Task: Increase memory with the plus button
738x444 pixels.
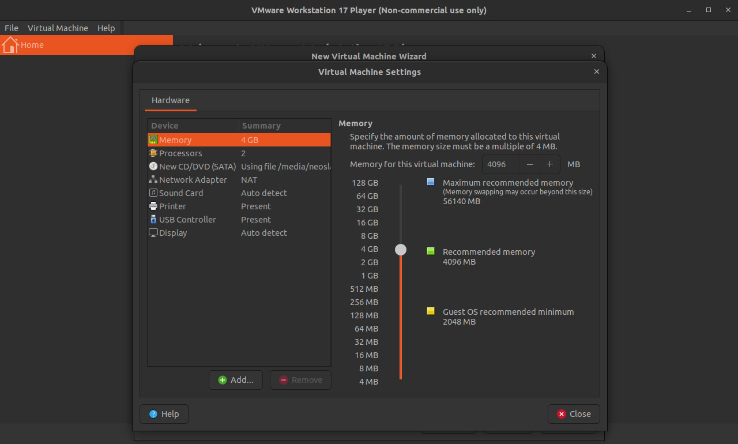Action: (549, 164)
